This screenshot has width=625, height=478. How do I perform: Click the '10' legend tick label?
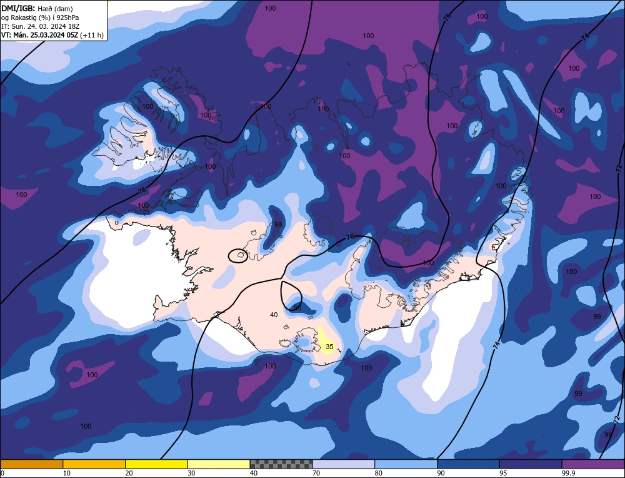(67, 473)
